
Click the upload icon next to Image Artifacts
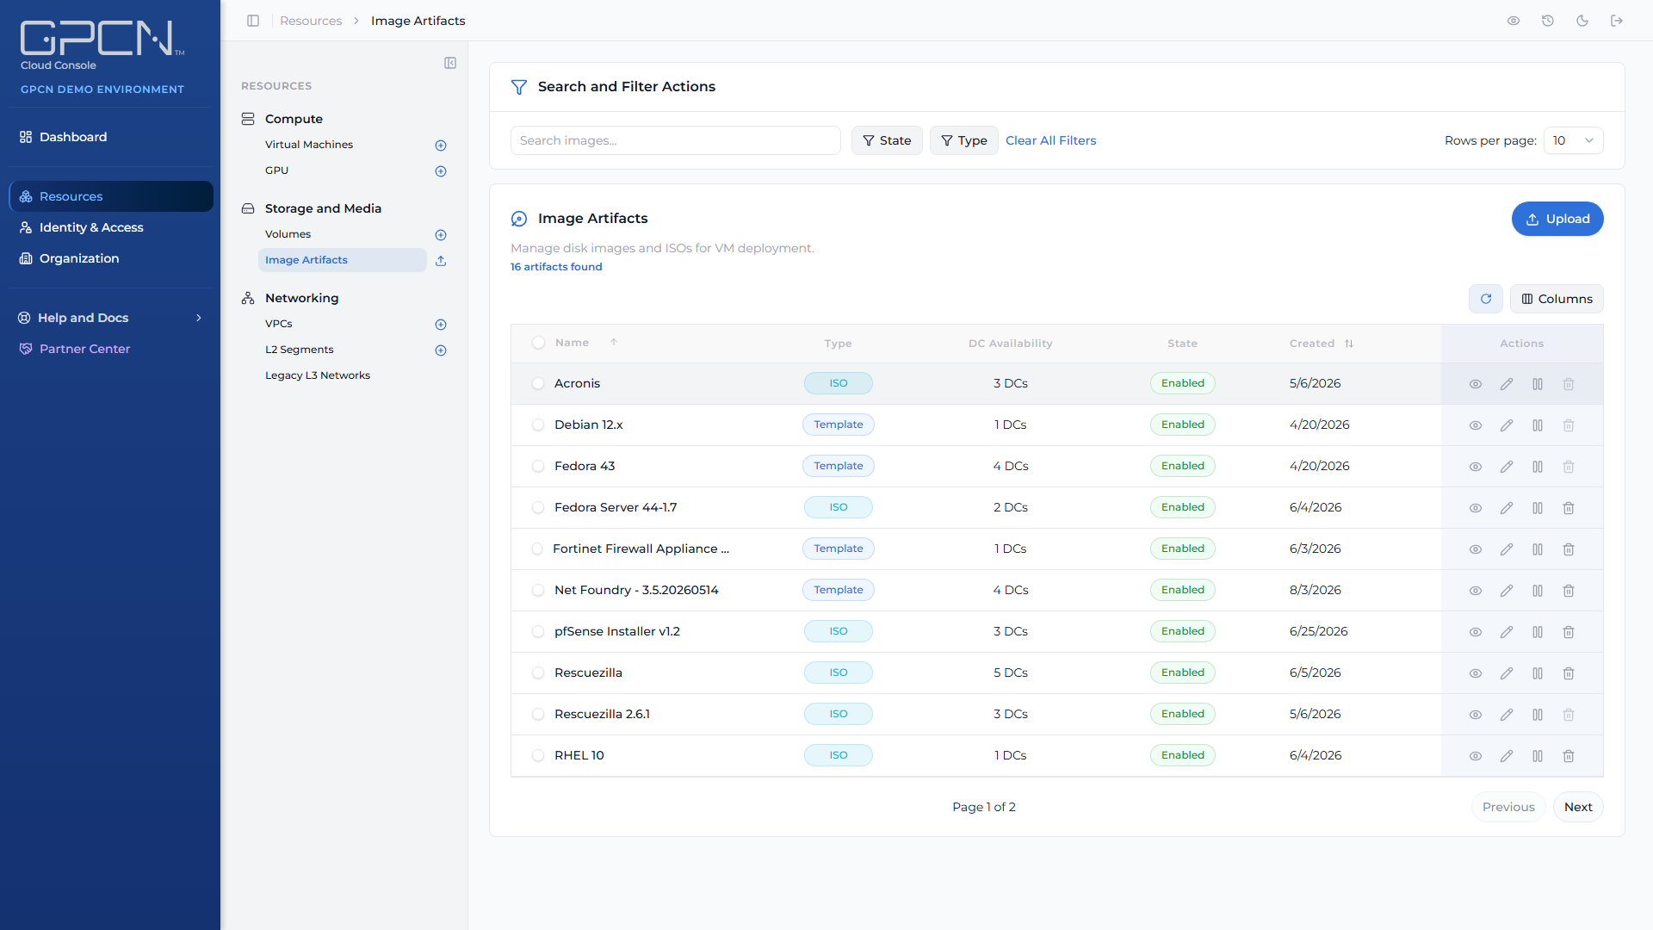coord(441,261)
